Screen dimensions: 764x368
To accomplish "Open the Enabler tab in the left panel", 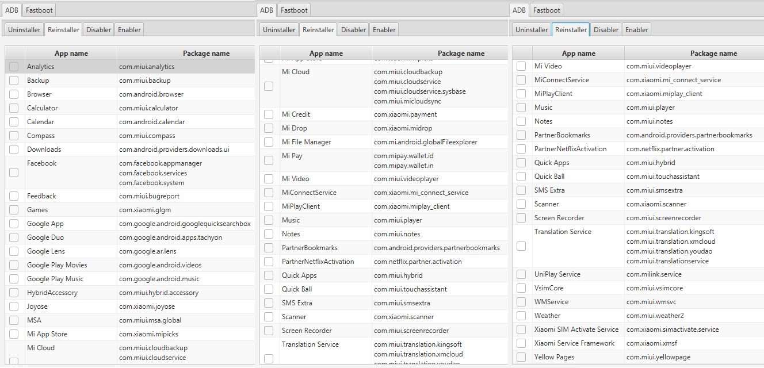I will click(129, 30).
